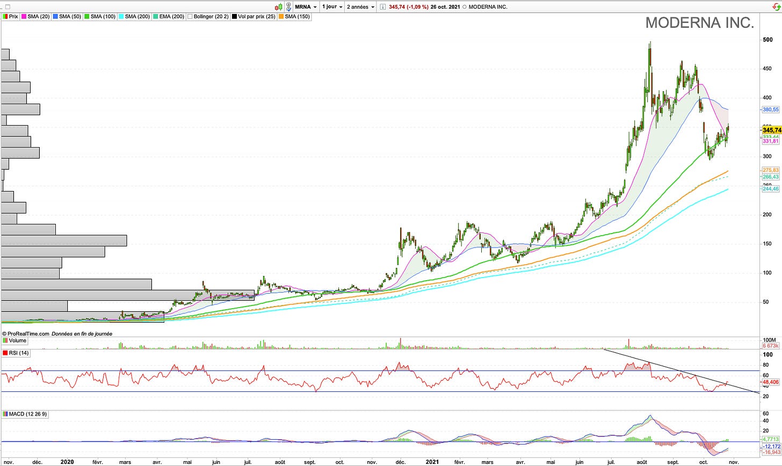The height and width of the screenshot is (466, 782).
Task: Click the 380,55 SMA value tag
Action: [770, 110]
